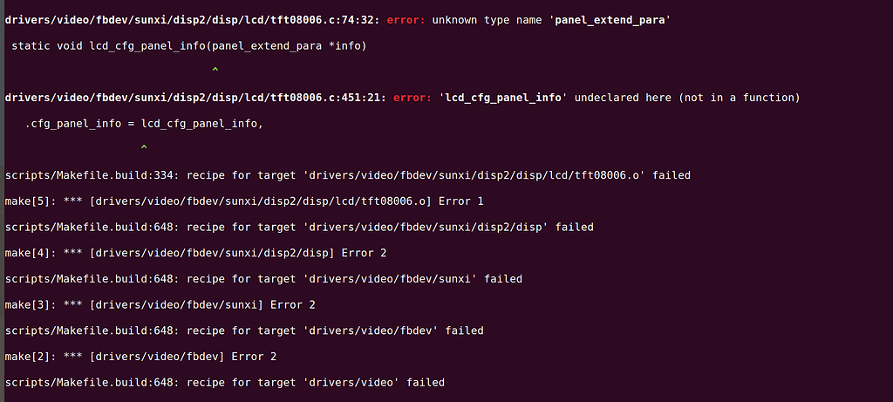The image size is (893, 402).
Task: Click the scripts/Makefile.build:334 recipe line
Action: 347,175
